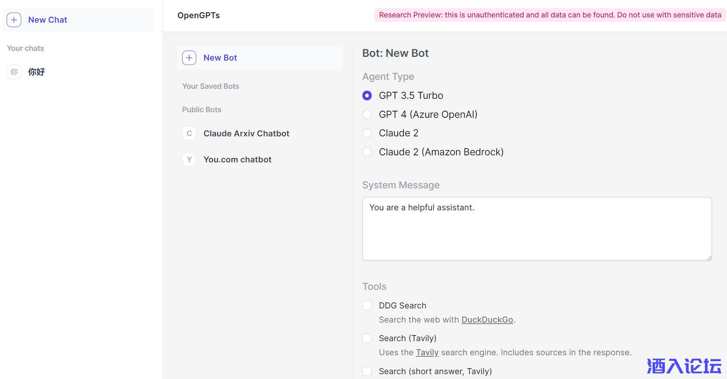
Task: Check the Search (Tavily) tool box
Action: pyautogui.click(x=367, y=338)
